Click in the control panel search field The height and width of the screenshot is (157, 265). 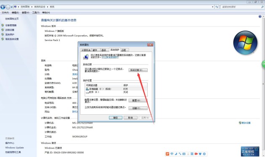pos(241,7)
